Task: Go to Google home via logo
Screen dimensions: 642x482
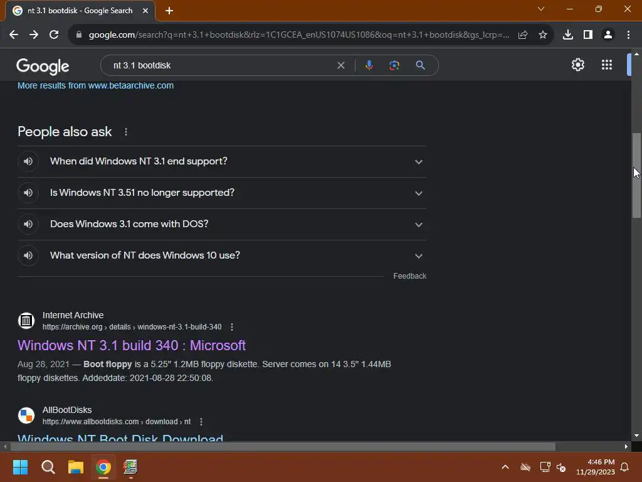Action: coord(43,66)
